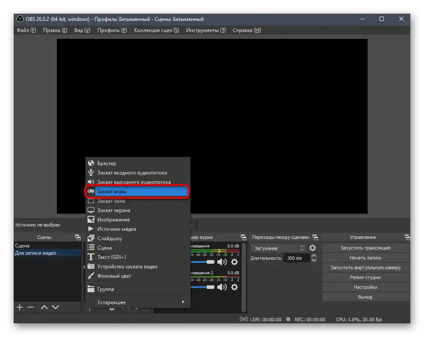Open the Затухание transition dropdown
The width and height of the screenshot is (424, 337).
[278, 248]
